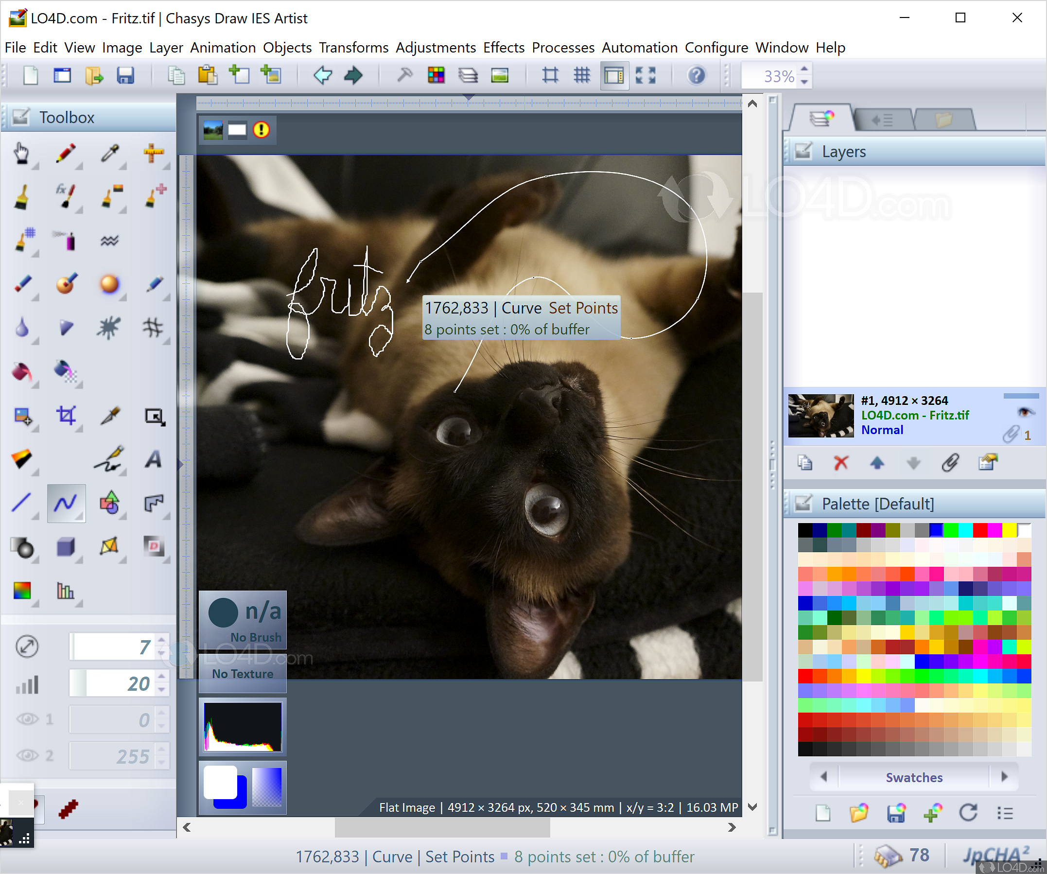
Task: Select the 3D cube tool
Action: [65, 547]
